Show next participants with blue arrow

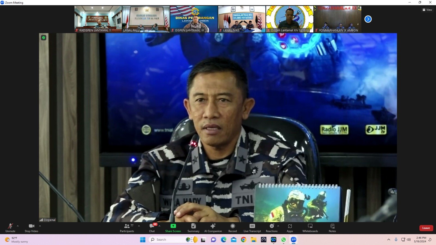368,19
